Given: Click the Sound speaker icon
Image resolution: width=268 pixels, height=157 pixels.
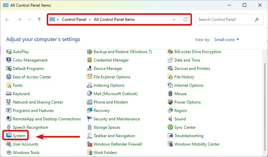Looking at the screenshot, I should click(x=170, y=119).
